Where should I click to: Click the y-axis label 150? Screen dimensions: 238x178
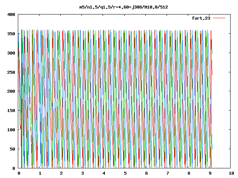pos(11,111)
